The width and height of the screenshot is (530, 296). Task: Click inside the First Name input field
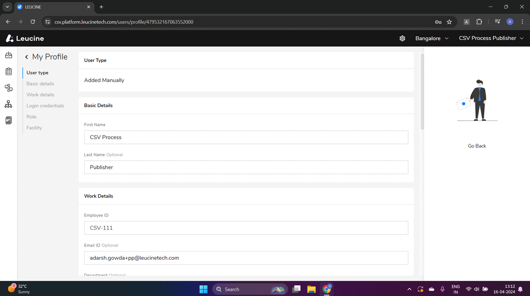click(x=246, y=137)
